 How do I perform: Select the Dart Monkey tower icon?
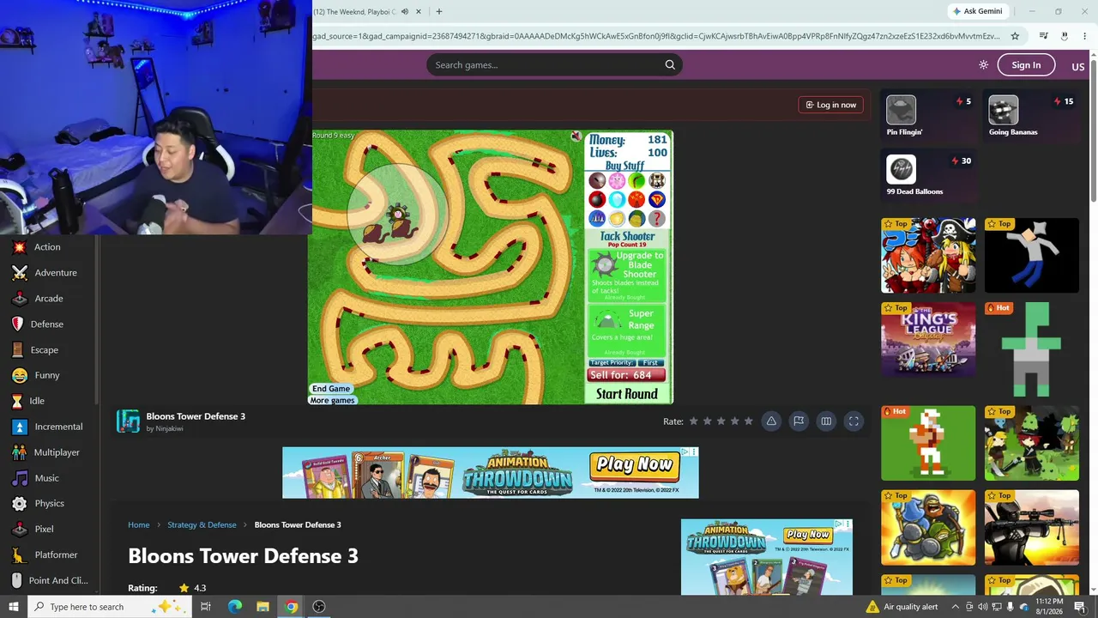[597, 180]
